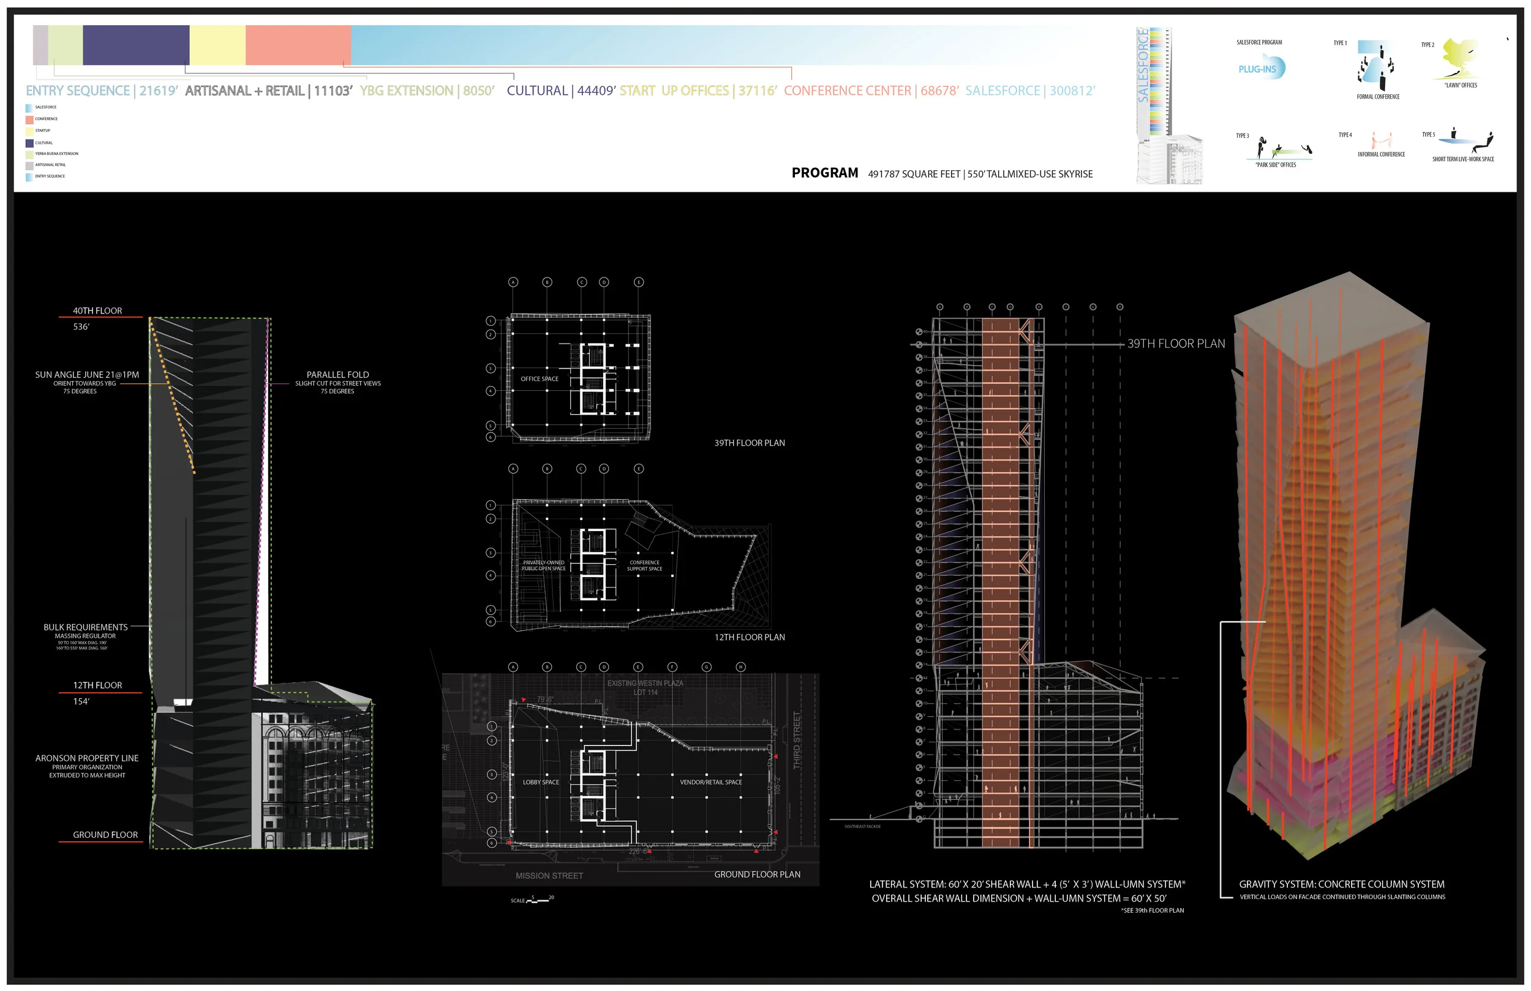The width and height of the screenshot is (1531, 991).
Task: Click the salmon Conference Center bar segment
Action: pos(298,44)
